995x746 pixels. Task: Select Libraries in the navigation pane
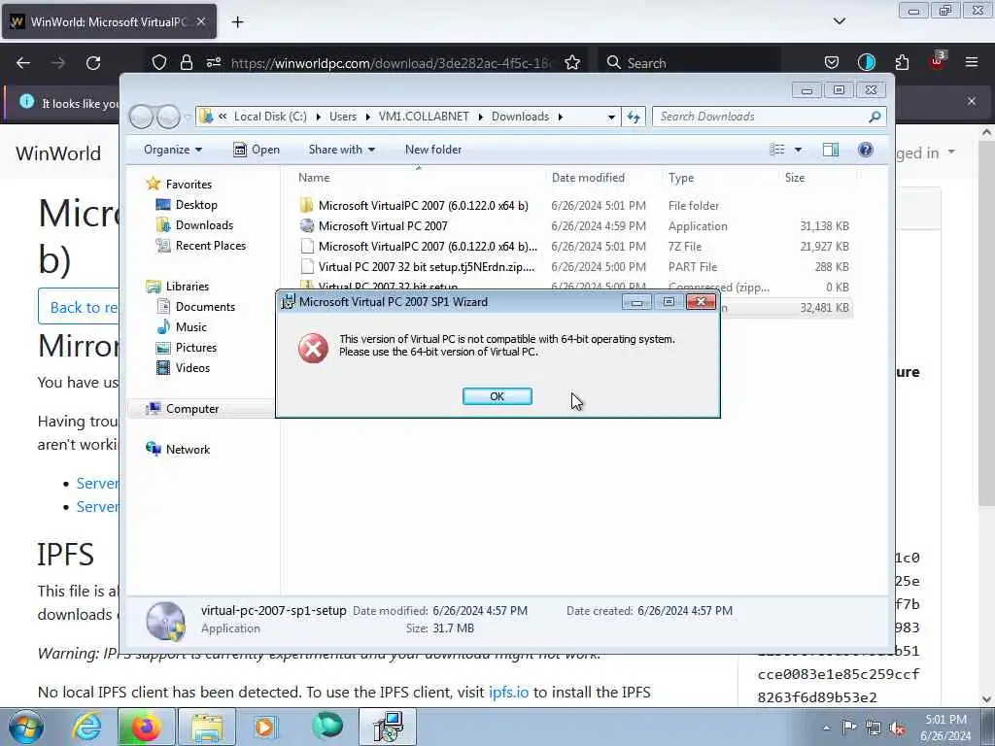point(188,287)
